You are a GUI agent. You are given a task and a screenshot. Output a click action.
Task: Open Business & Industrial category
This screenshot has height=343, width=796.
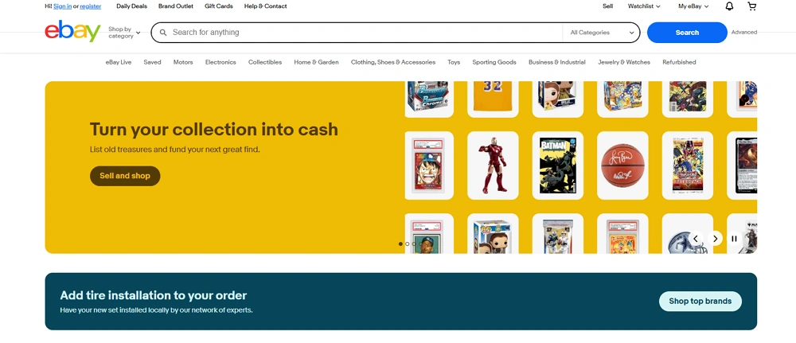tap(557, 62)
